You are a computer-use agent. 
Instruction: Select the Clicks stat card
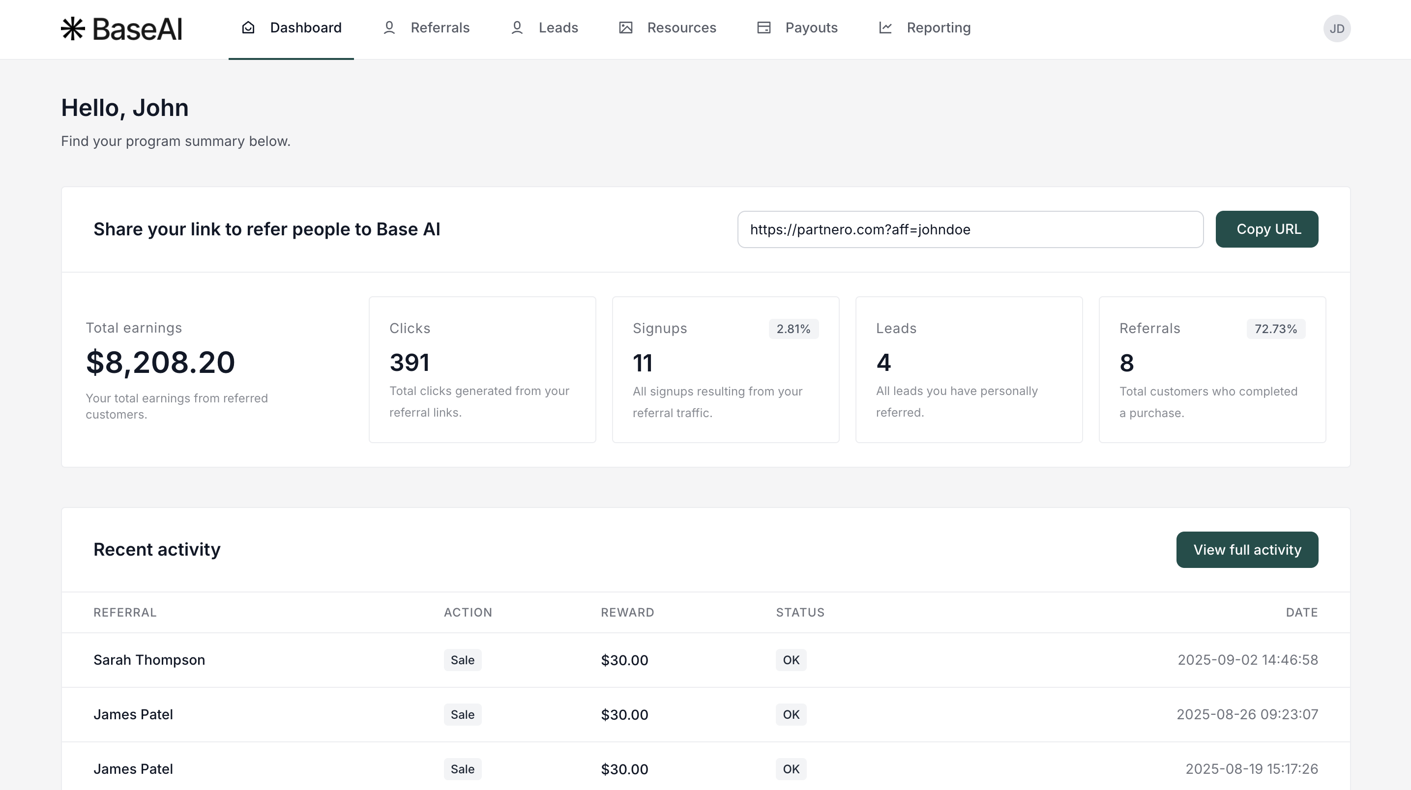(482, 369)
